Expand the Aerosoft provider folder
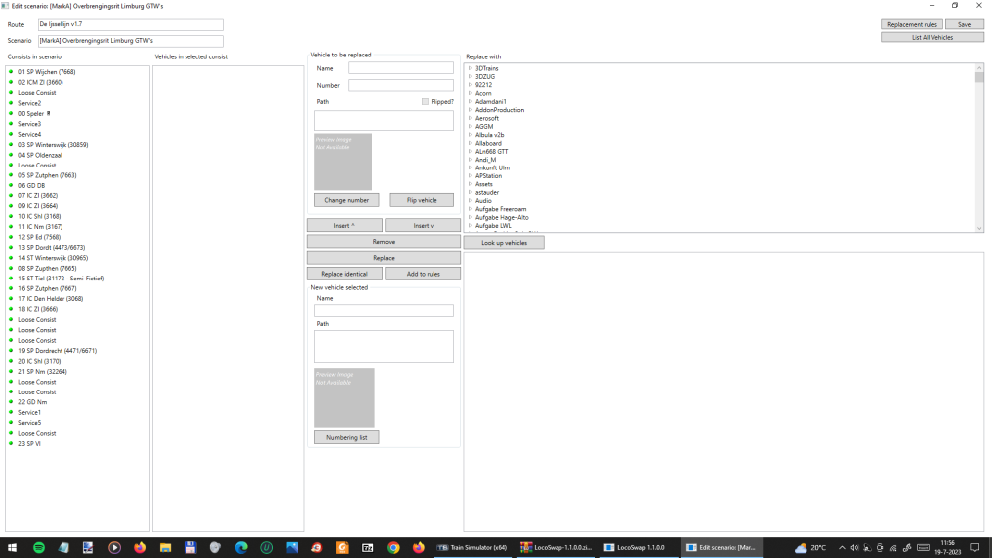The width and height of the screenshot is (992, 558). point(470,118)
